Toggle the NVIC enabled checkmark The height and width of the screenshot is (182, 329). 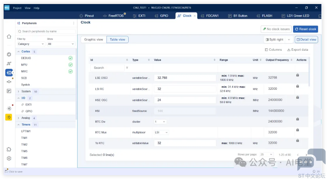pyautogui.click(x=70, y=71)
